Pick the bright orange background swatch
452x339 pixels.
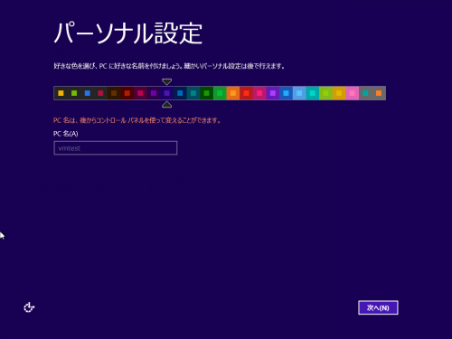233,93
